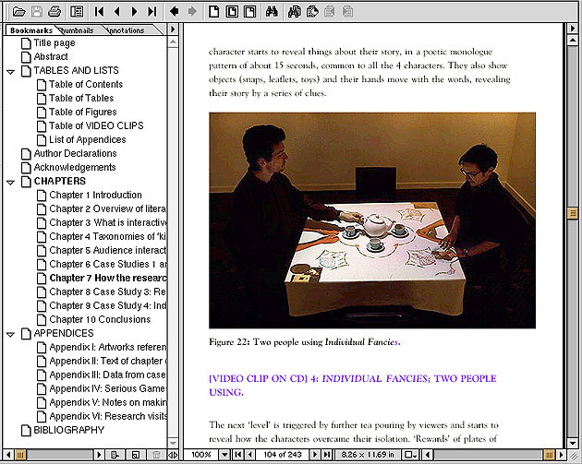Click the Search index binoculars icon

296,12
